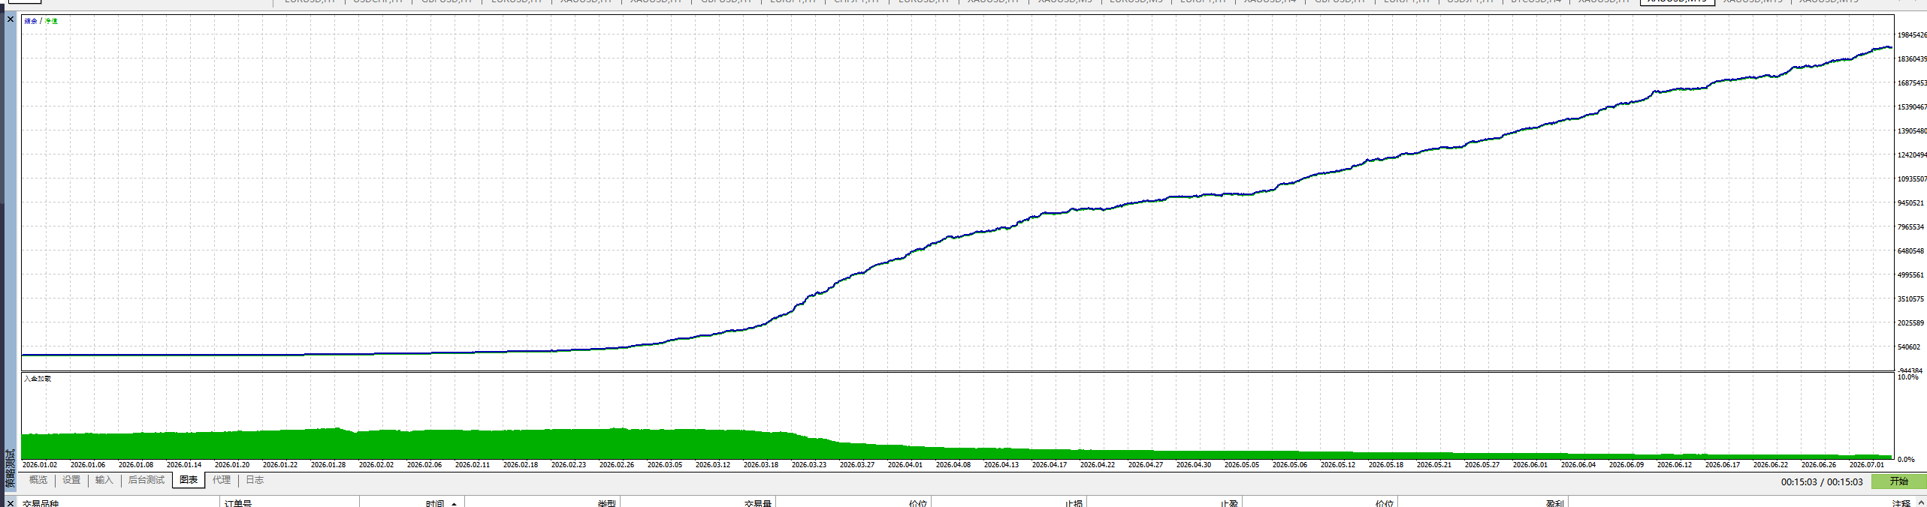This screenshot has width=1927, height=507.
Task: Click the green 开始 start button
Action: point(1898,481)
